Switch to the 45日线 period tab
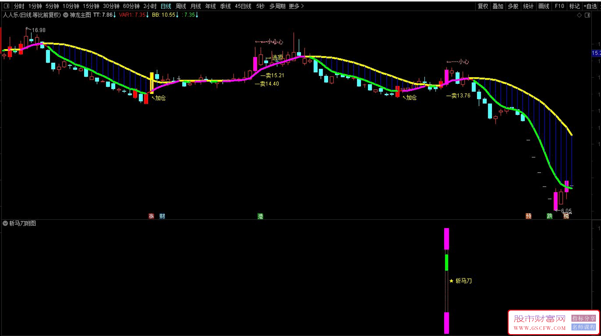The height and width of the screenshot is (336, 601). (243, 6)
